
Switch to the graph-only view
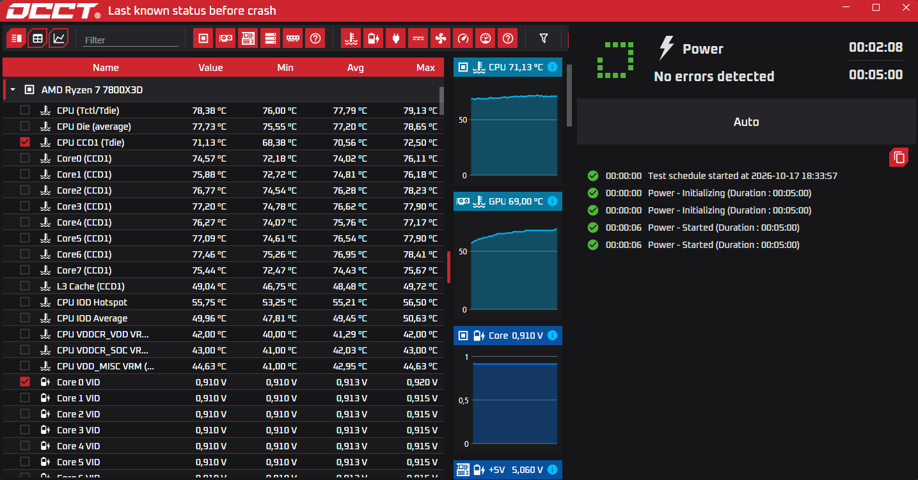click(x=59, y=38)
